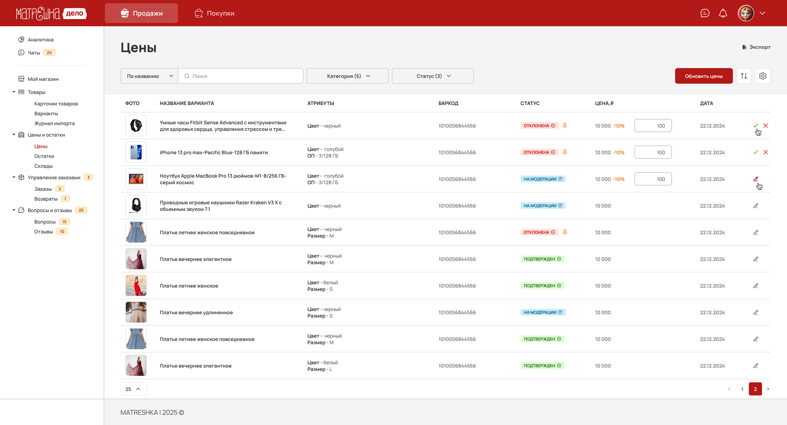Image resolution: width=787 pixels, height=425 pixels.
Task: Click the Поиск search field
Action: (x=241, y=76)
